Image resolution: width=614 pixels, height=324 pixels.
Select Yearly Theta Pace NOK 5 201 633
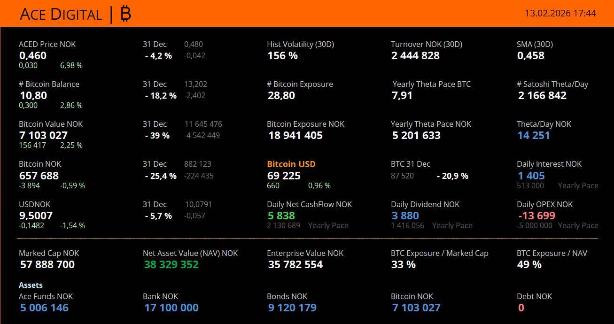click(x=417, y=135)
